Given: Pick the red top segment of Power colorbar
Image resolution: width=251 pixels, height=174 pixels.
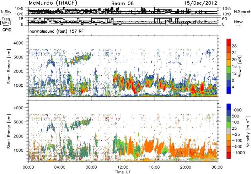Looking at the screenshot, I should 229,42.
